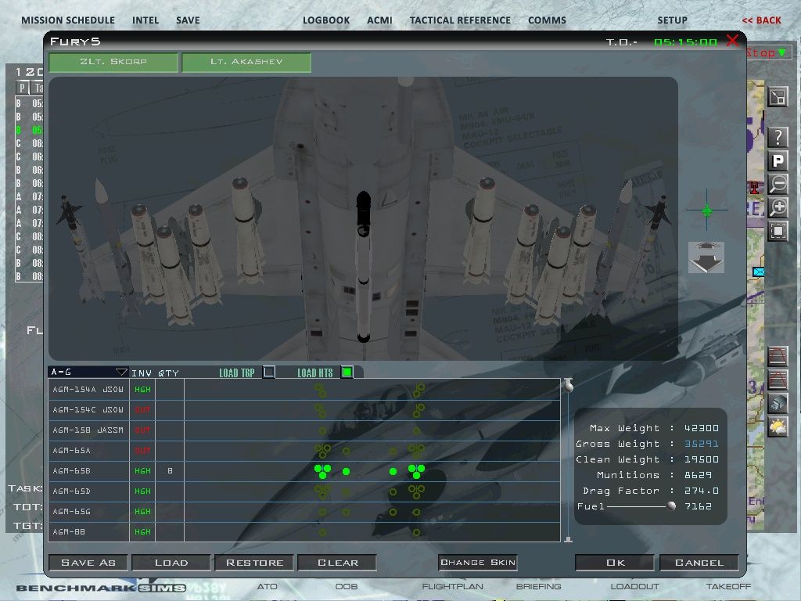Open FLIGHTPLAN from the bottom bar
The height and width of the screenshot is (601, 801).
coord(452,586)
